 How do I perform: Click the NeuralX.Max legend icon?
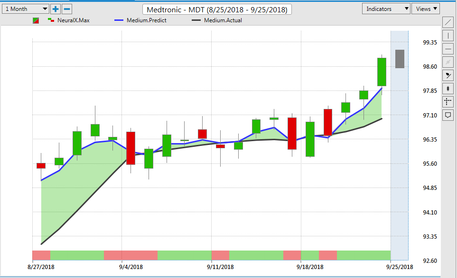point(51,20)
